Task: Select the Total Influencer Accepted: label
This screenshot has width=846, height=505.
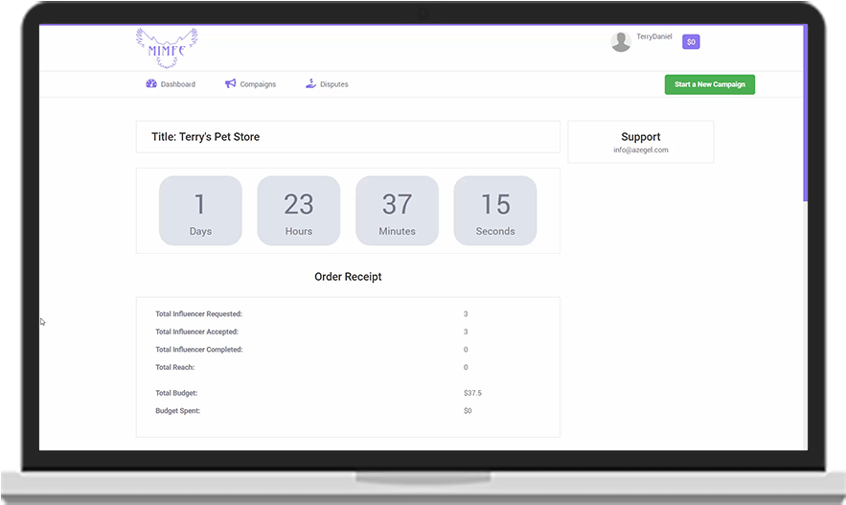Action: (x=196, y=332)
